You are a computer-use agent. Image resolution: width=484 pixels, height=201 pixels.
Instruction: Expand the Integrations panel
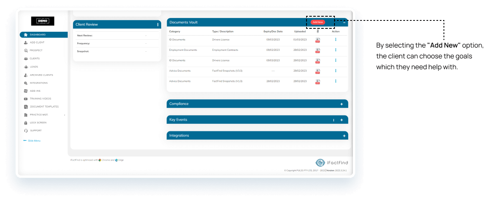click(x=344, y=136)
